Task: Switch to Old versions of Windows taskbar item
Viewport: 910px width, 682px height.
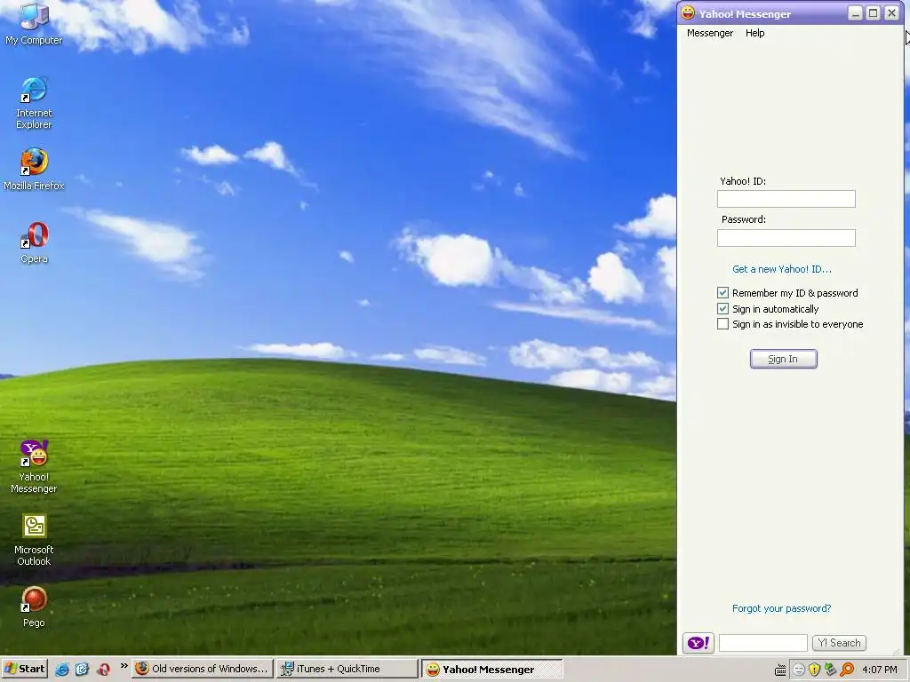Action: pos(202,669)
